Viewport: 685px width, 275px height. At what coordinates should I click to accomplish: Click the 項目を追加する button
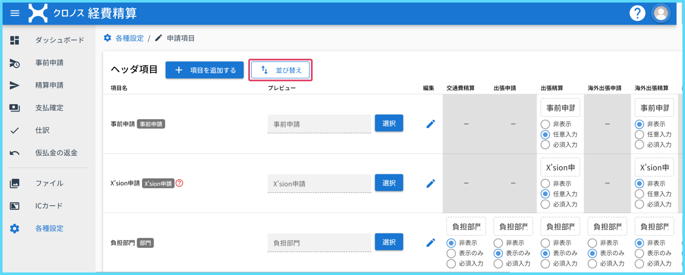click(204, 70)
